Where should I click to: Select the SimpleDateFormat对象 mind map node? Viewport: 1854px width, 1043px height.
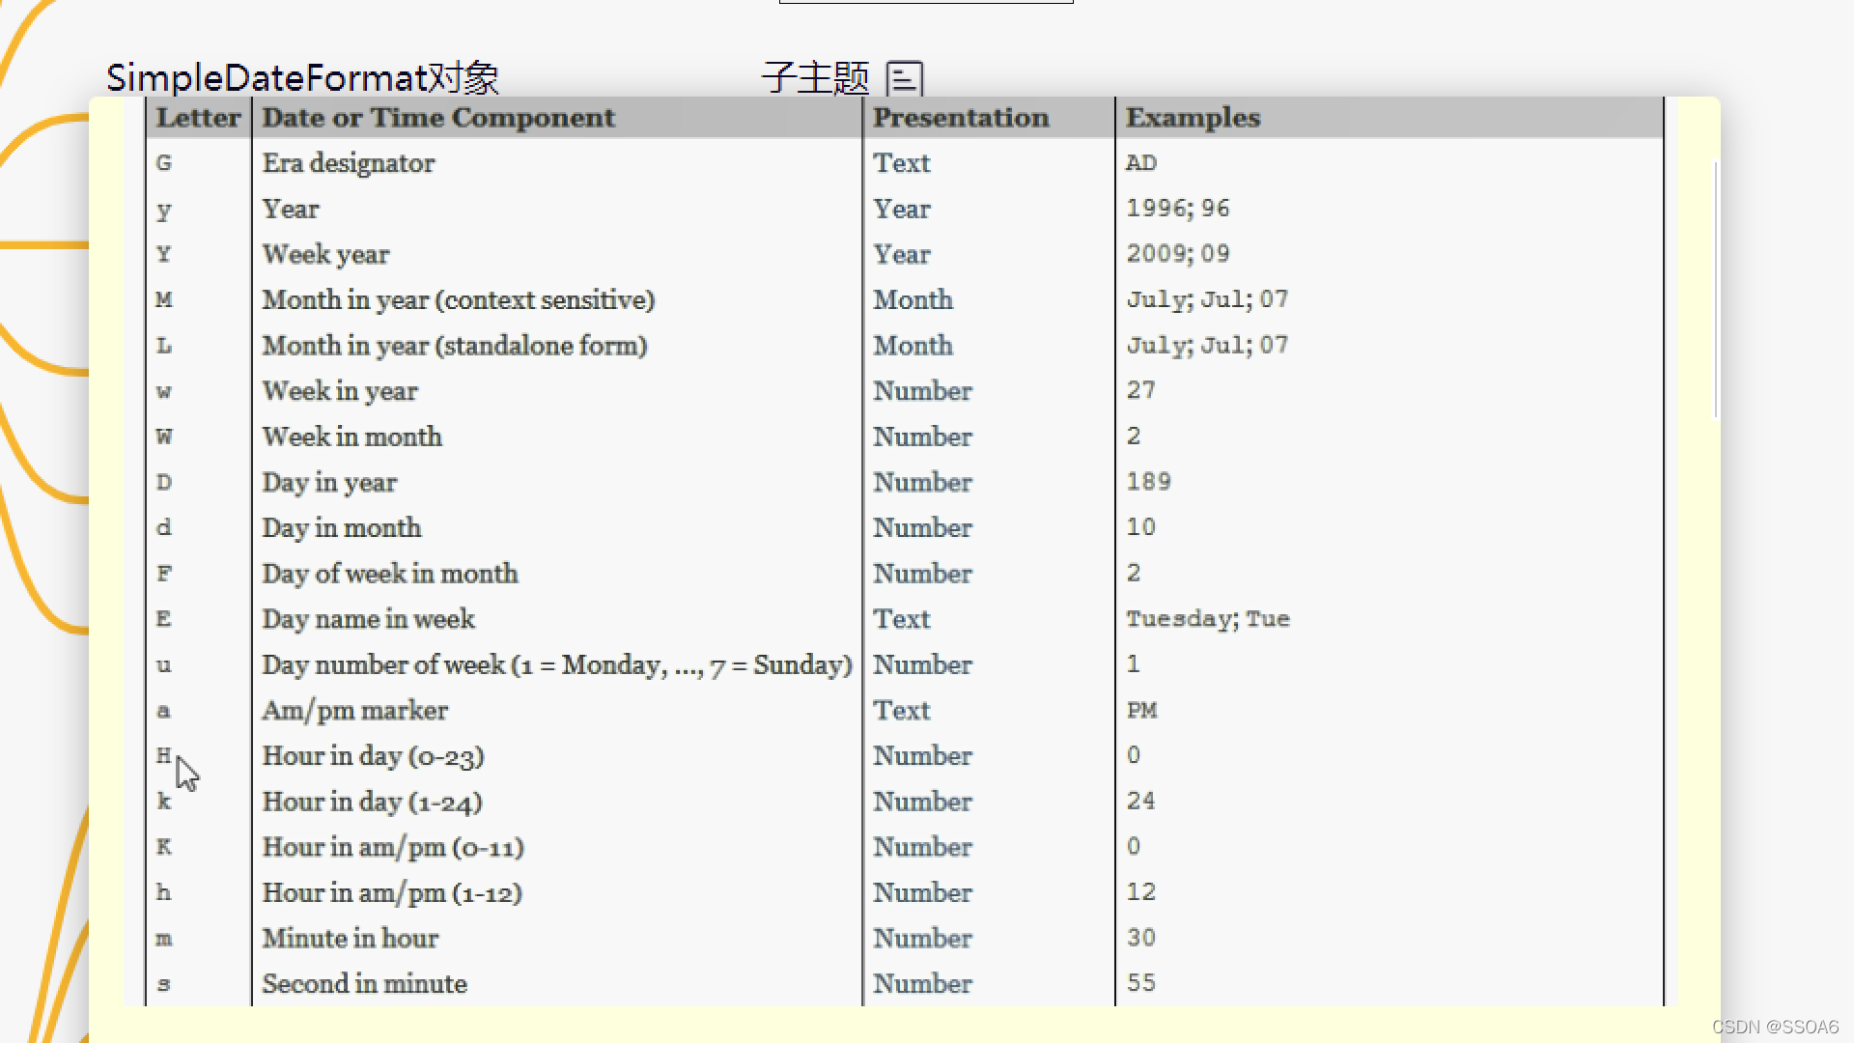click(x=302, y=77)
